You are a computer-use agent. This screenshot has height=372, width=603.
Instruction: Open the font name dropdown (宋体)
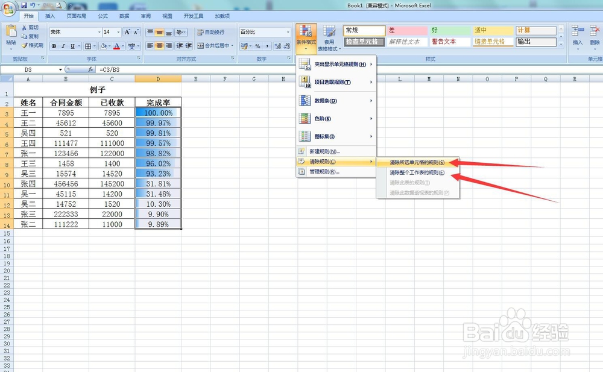coord(99,33)
